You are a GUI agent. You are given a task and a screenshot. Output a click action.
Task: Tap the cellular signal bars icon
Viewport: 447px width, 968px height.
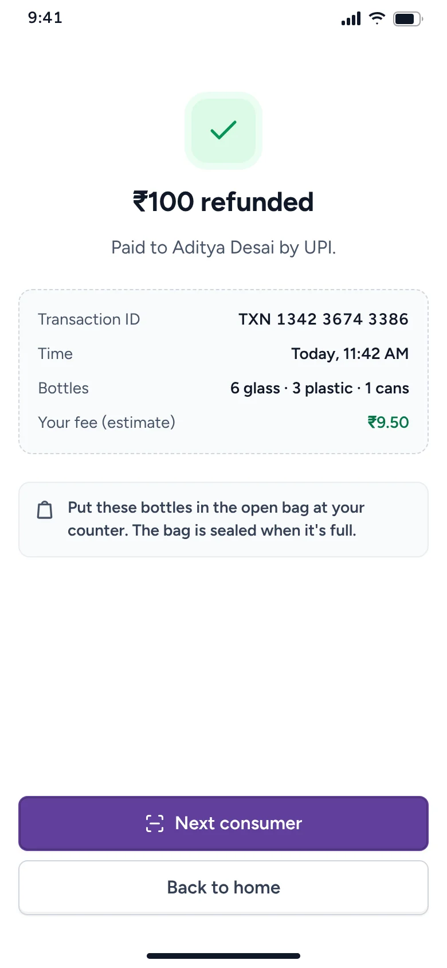point(351,19)
